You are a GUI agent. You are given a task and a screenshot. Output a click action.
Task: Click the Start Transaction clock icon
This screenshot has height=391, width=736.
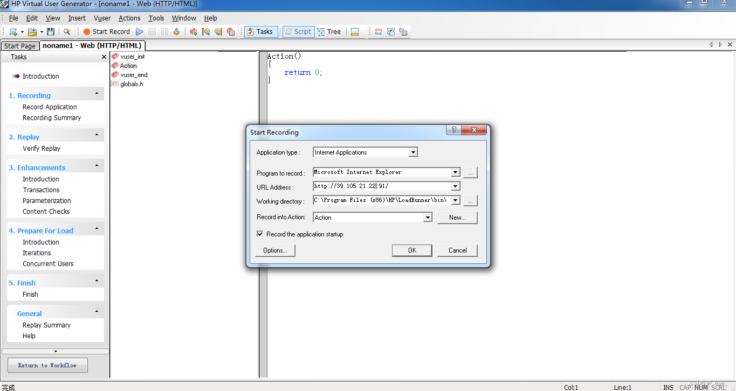pyautogui.click(x=206, y=32)
